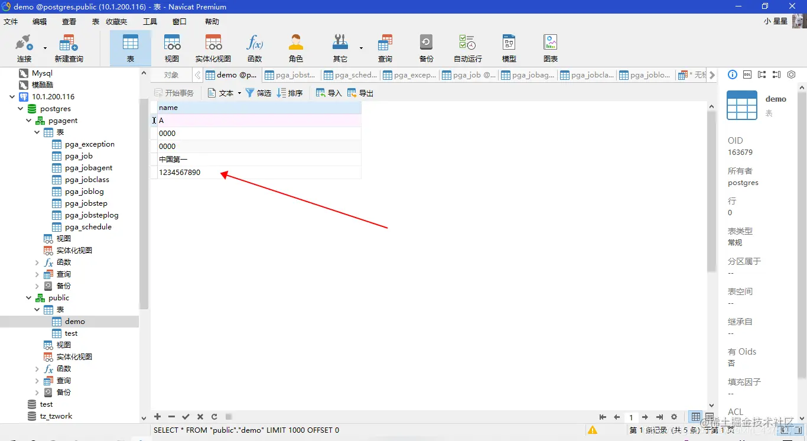Switch to the pga_excep... tab
Viewport: 807px width, 441px height.
pos(410,75)
